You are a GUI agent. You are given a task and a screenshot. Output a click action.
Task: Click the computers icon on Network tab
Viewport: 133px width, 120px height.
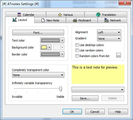tap(106, 20)
